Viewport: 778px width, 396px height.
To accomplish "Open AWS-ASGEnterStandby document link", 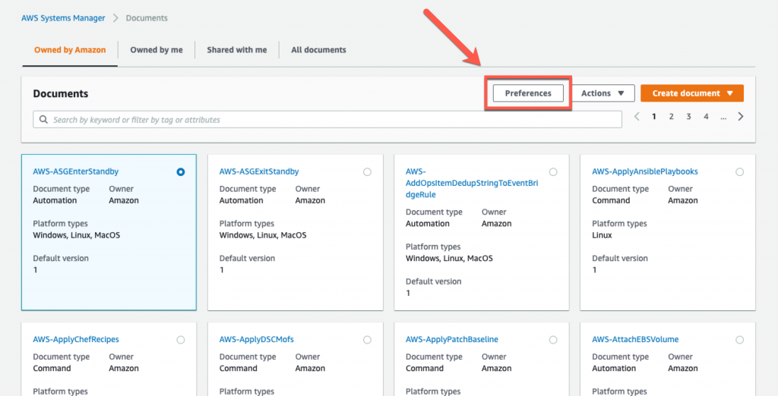I will coord(76,171).
